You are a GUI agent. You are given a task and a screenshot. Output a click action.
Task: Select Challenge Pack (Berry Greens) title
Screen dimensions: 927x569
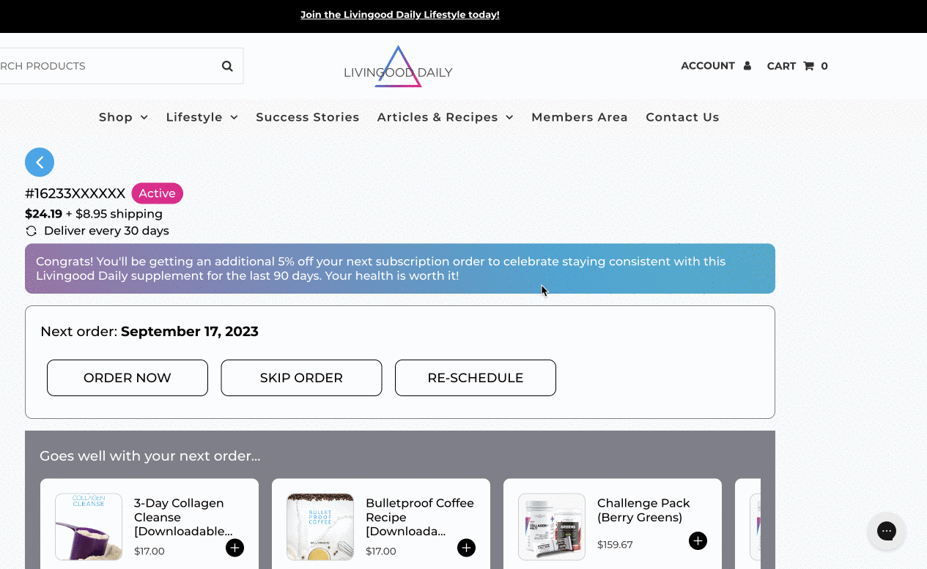pos(643,510)
